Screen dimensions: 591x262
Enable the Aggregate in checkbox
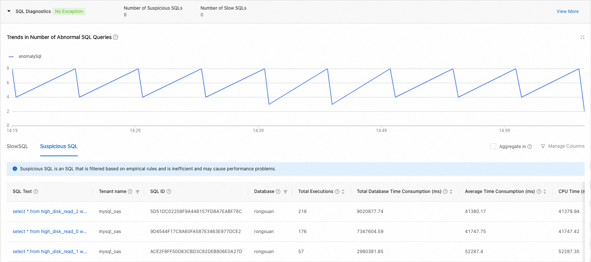(493, 146)
